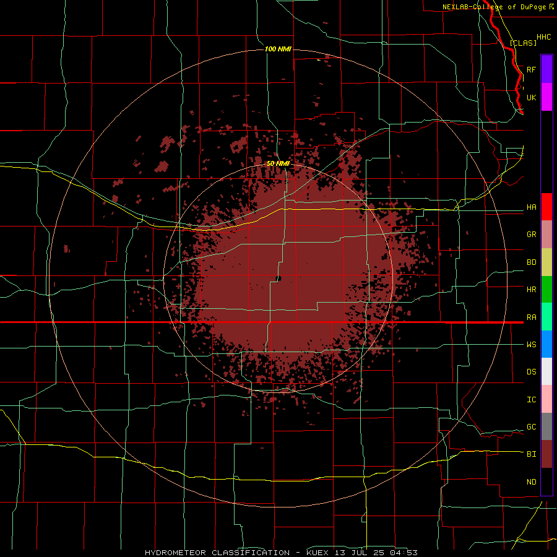Click the GC legend label
Screen dimensions: 557x557
[x=531, y=426]
